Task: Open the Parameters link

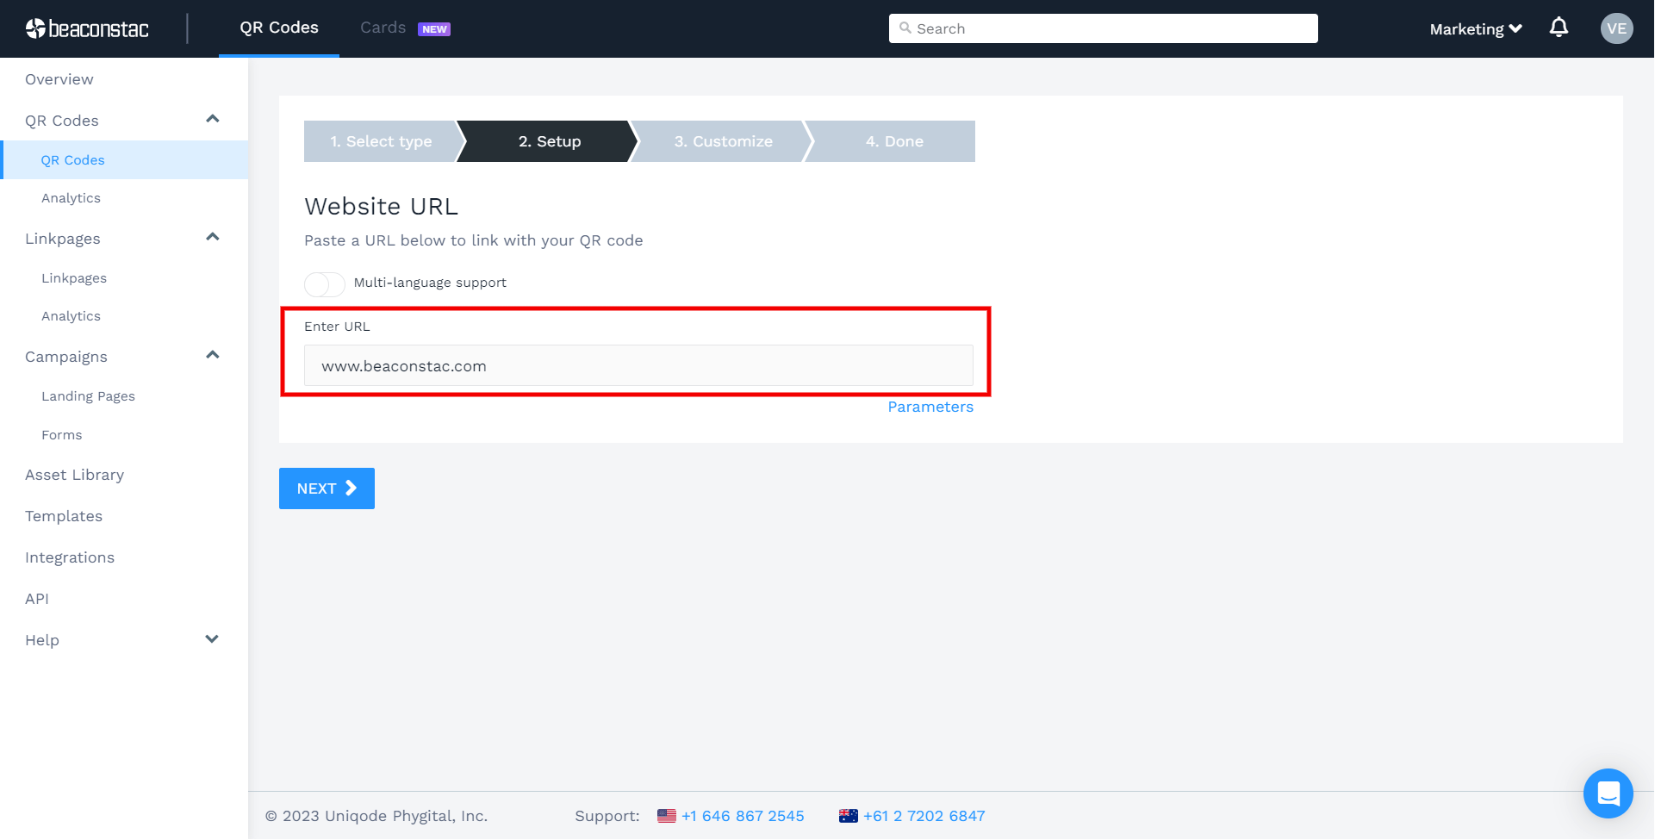Action: click(x=930, y=407)
